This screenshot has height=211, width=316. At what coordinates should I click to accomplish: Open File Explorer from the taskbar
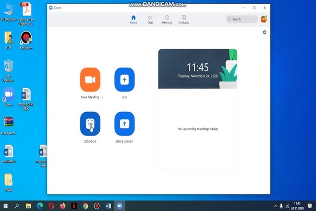28,206
